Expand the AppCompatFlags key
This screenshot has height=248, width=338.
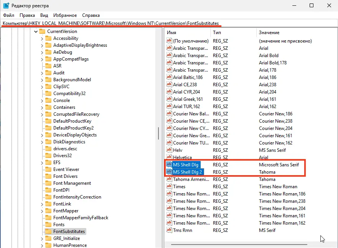tap(42, 59)
